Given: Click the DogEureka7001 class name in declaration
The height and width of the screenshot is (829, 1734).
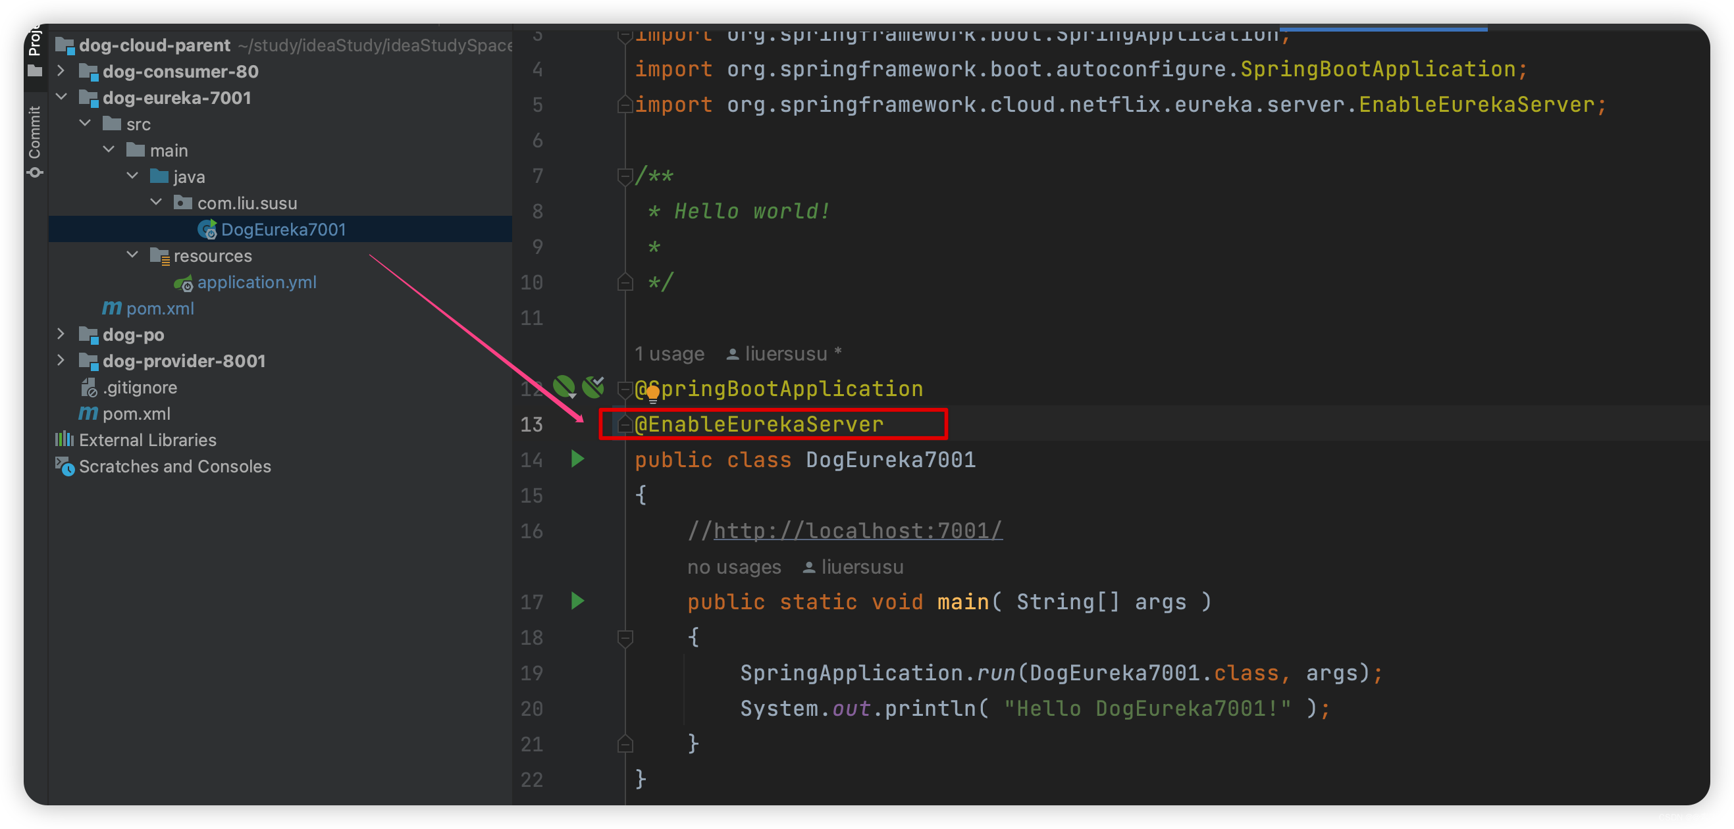Looking at the screenshot, I should click(x=891, y=460).
